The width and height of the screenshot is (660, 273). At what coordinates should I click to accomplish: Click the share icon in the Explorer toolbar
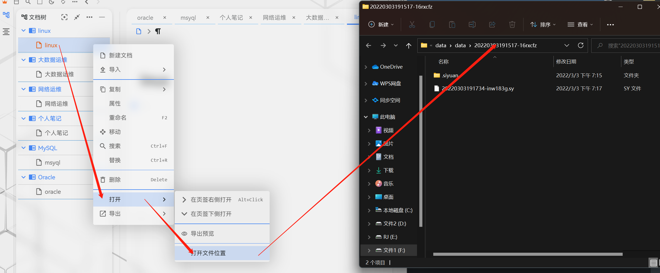tap(492, 25)
